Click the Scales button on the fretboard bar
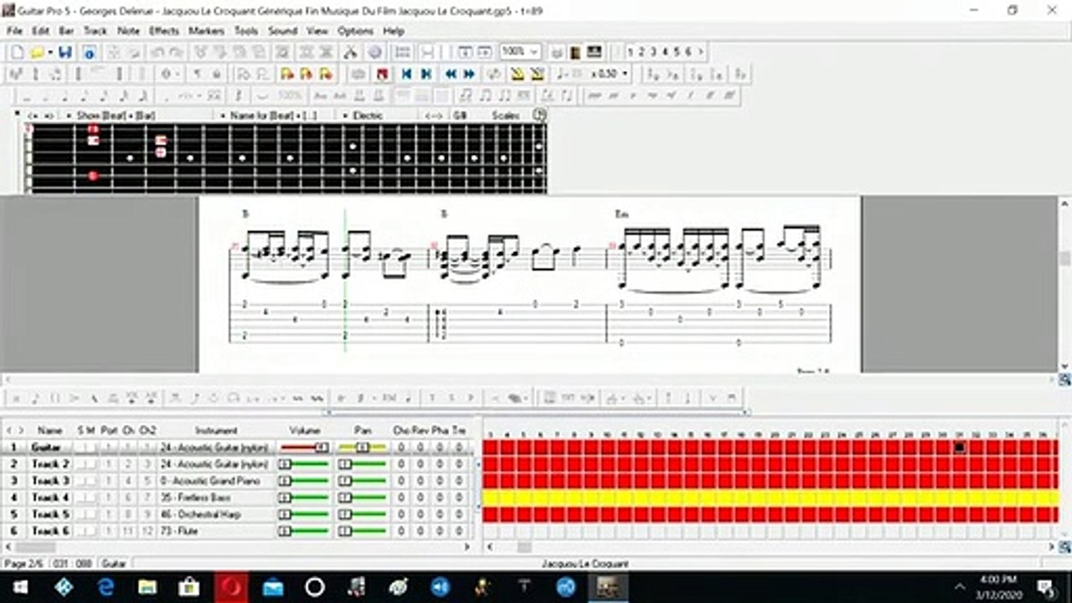 [506, 115]
